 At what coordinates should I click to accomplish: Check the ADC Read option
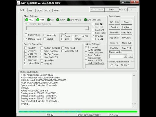tap(62, 48)
